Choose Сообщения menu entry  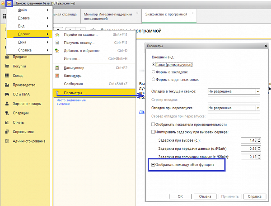pos(94,84)
